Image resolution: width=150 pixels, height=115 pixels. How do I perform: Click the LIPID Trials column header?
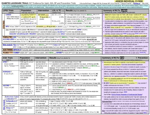coord(8,11)
